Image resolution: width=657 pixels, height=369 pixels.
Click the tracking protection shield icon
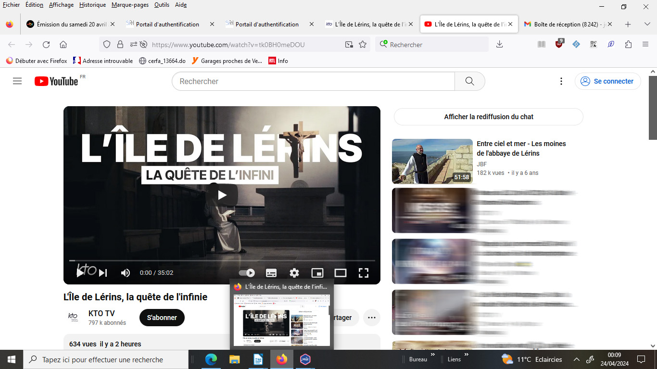coord(107,45)
